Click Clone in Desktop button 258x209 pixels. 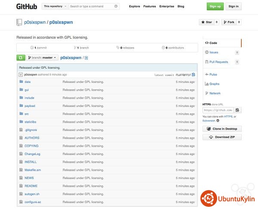222,129
